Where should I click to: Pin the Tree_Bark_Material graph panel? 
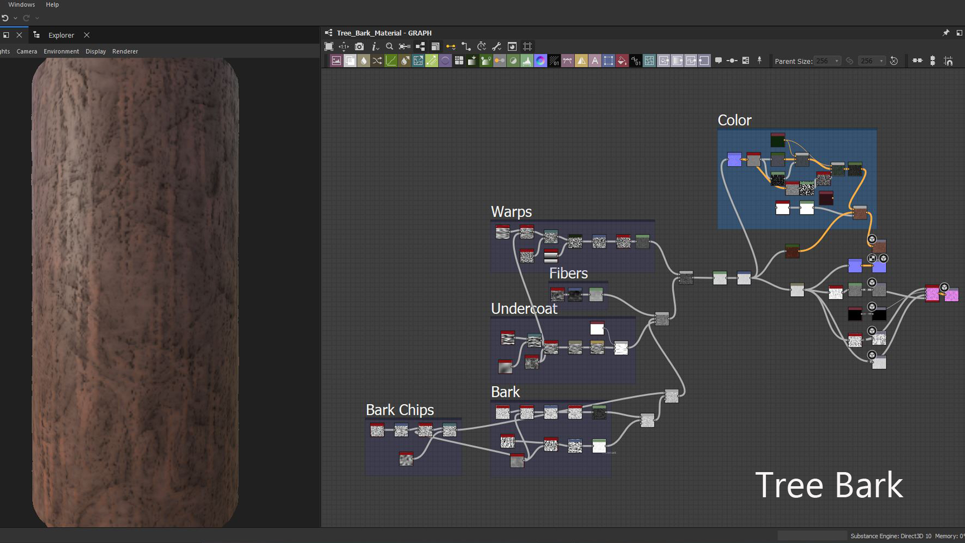[945, 33]
